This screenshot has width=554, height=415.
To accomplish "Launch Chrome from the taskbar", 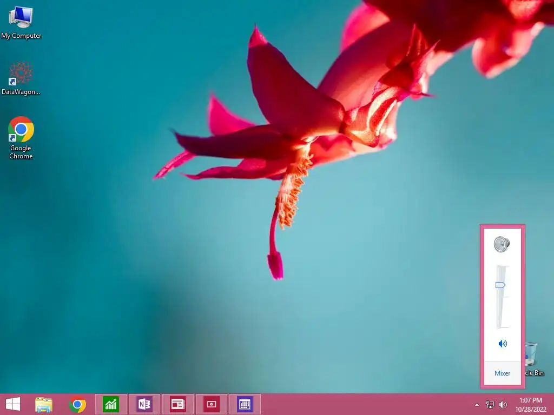I will (x=77, y=404).
